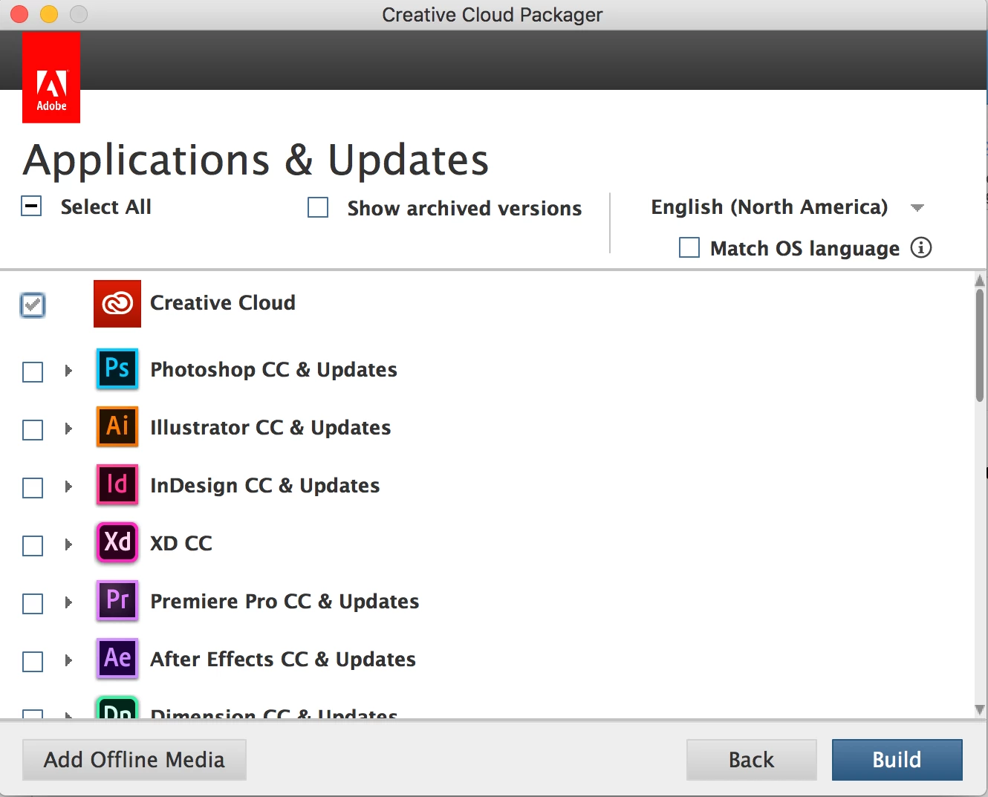The width and height of the screenshot is (988, 797).
Task: Enable Match OS language checkbox
Action: tap(689, 247)
